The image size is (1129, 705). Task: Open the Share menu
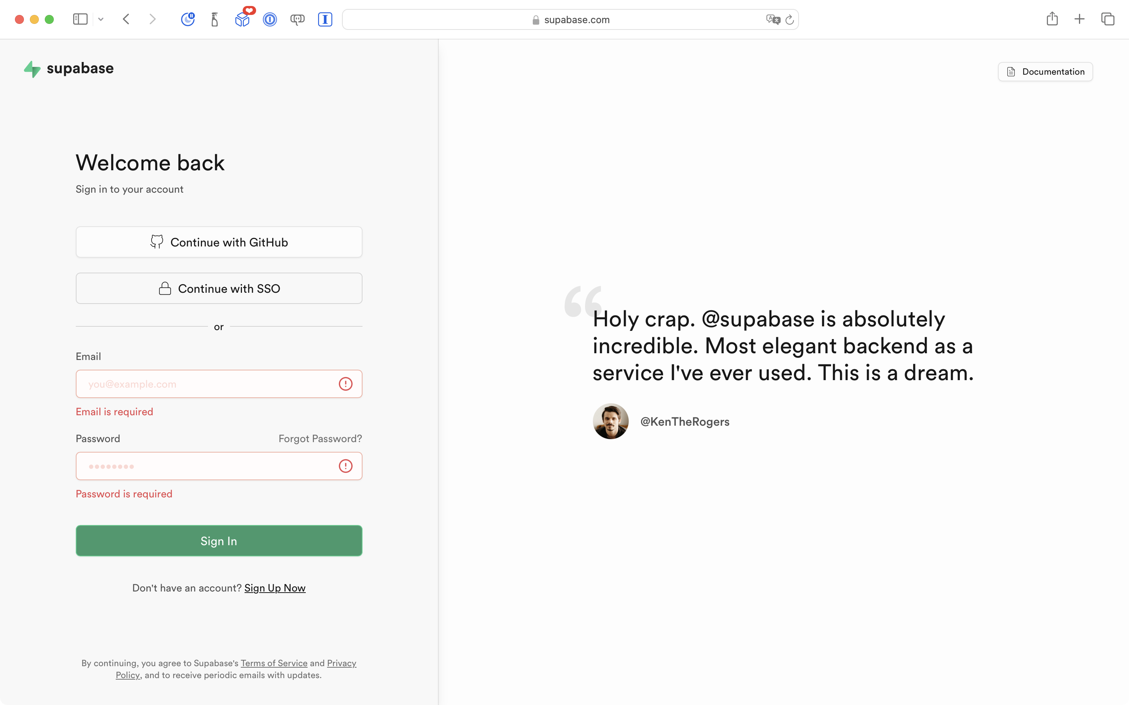tap(1052, 19)
